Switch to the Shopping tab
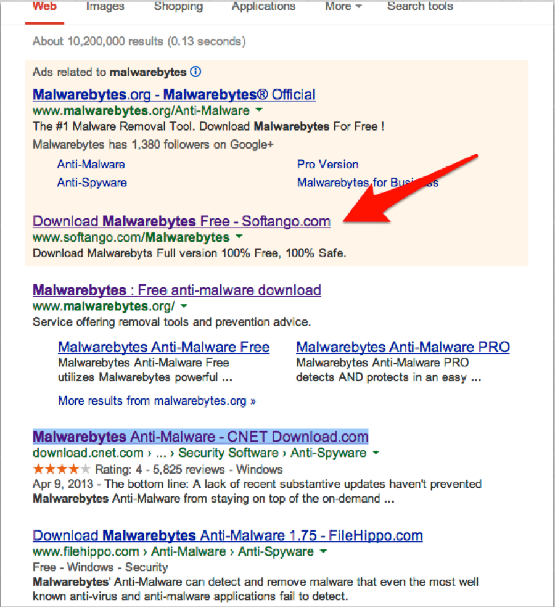 [178, 7]
